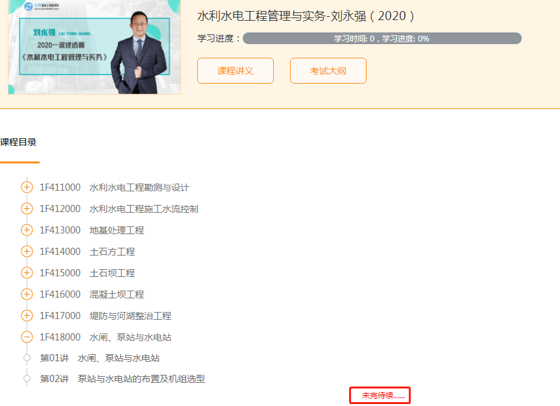This screenshot has width=560, height=406.
Task: Click the learning progress bar
Action: (382, 38)
